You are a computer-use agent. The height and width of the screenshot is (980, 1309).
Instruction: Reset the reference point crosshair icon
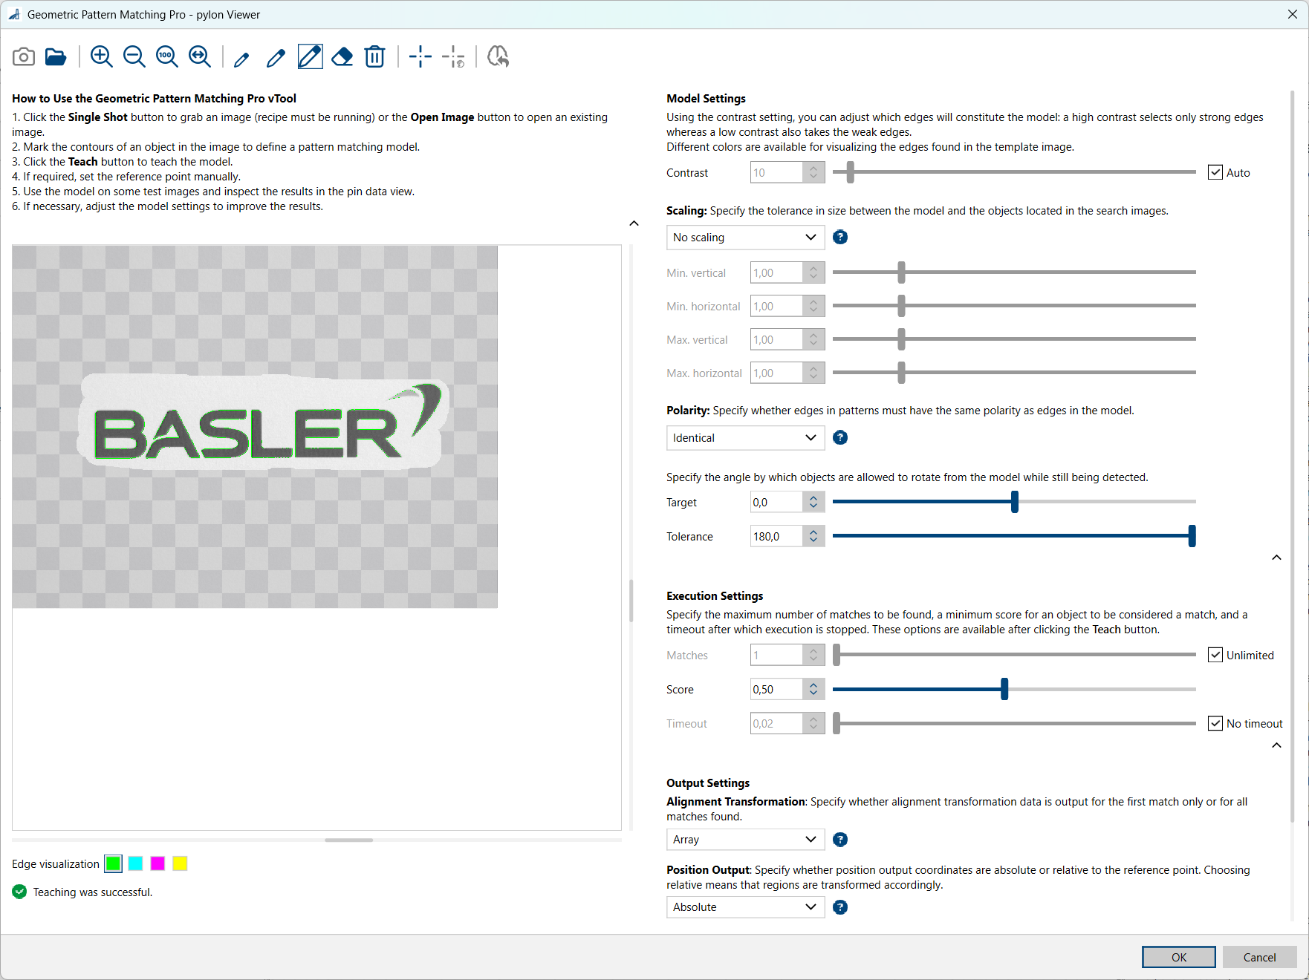pyautogui.click(x=454, y=56)
